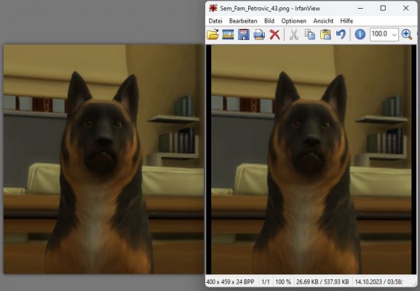This screenshot has width=420, height=291.
Task: Open the Bild menu
Action: coord(269,21)
